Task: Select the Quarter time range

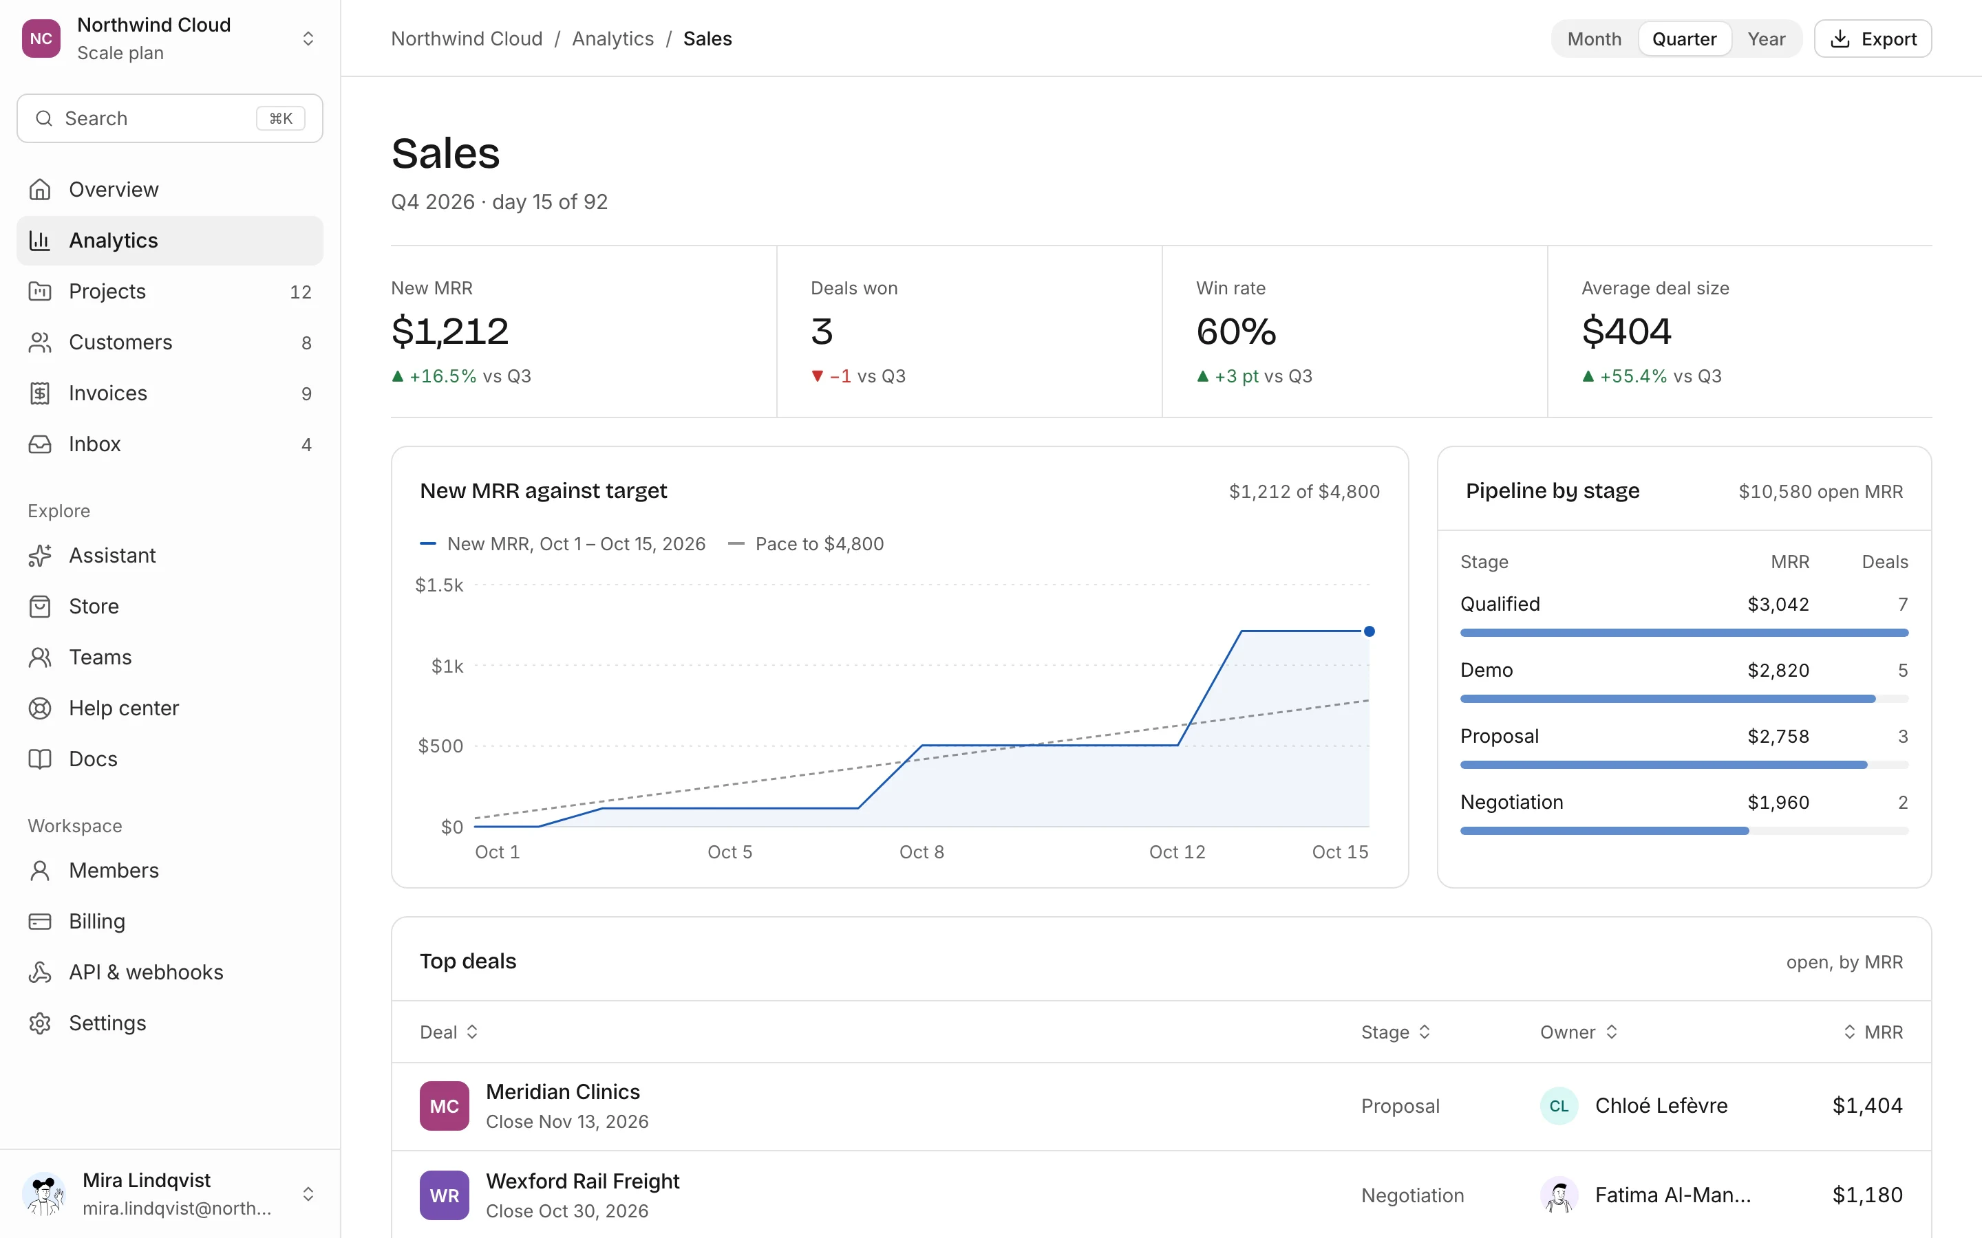Action: (1684, 39)
